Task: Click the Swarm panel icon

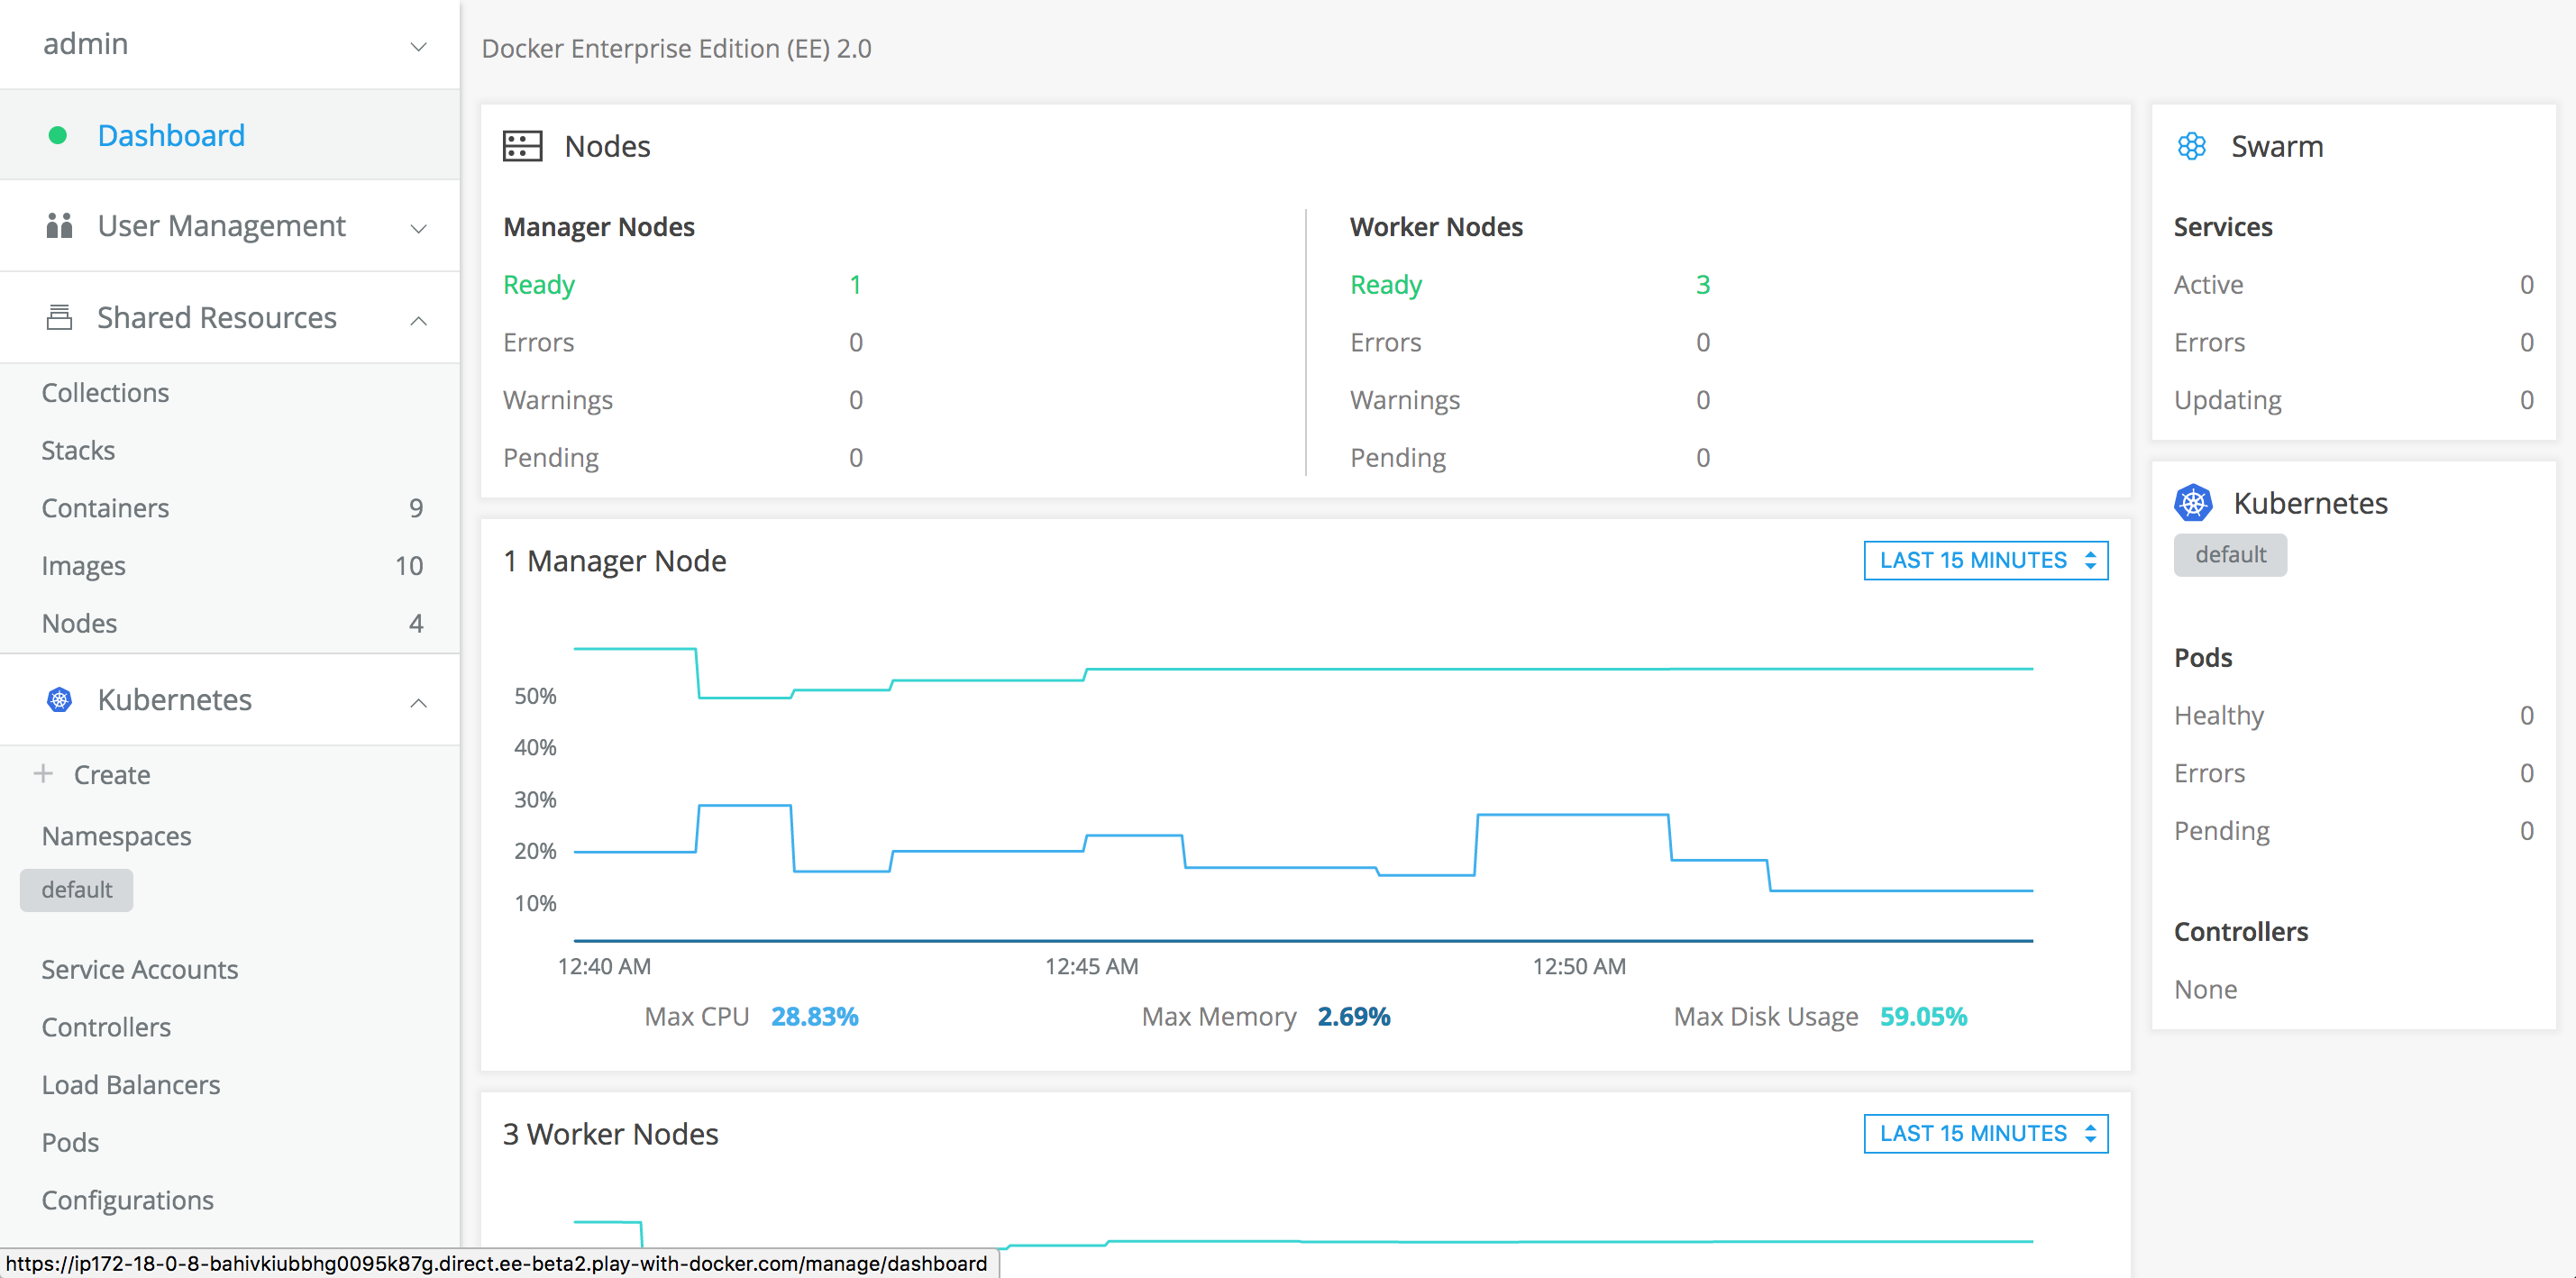Action: [2191, 146]
